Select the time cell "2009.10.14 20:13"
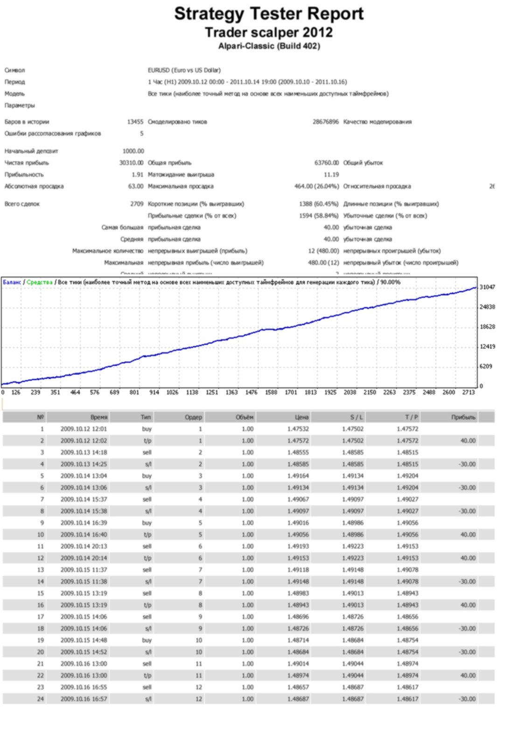 [84, 547]
